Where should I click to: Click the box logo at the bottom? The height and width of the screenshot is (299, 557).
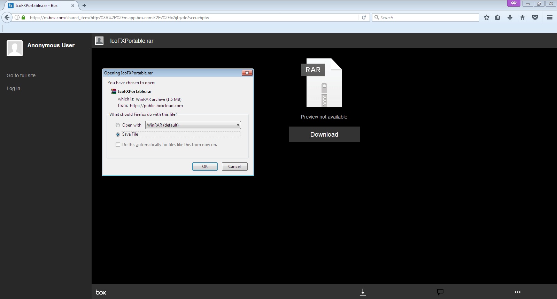[101, 292]
